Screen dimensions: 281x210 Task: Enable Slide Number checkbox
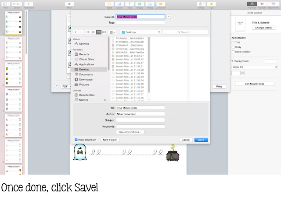pos(233,52)
